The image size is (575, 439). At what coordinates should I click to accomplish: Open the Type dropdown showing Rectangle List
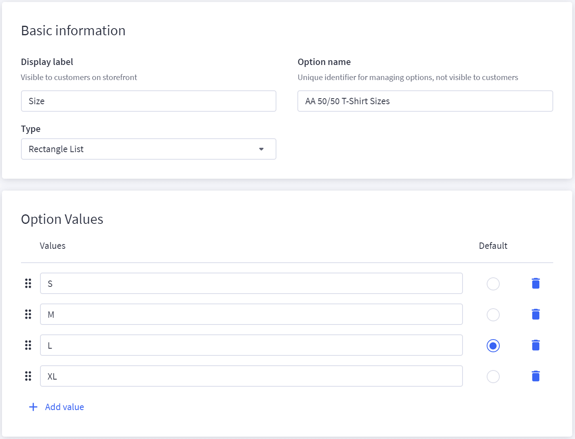click(x=149, y=149)
